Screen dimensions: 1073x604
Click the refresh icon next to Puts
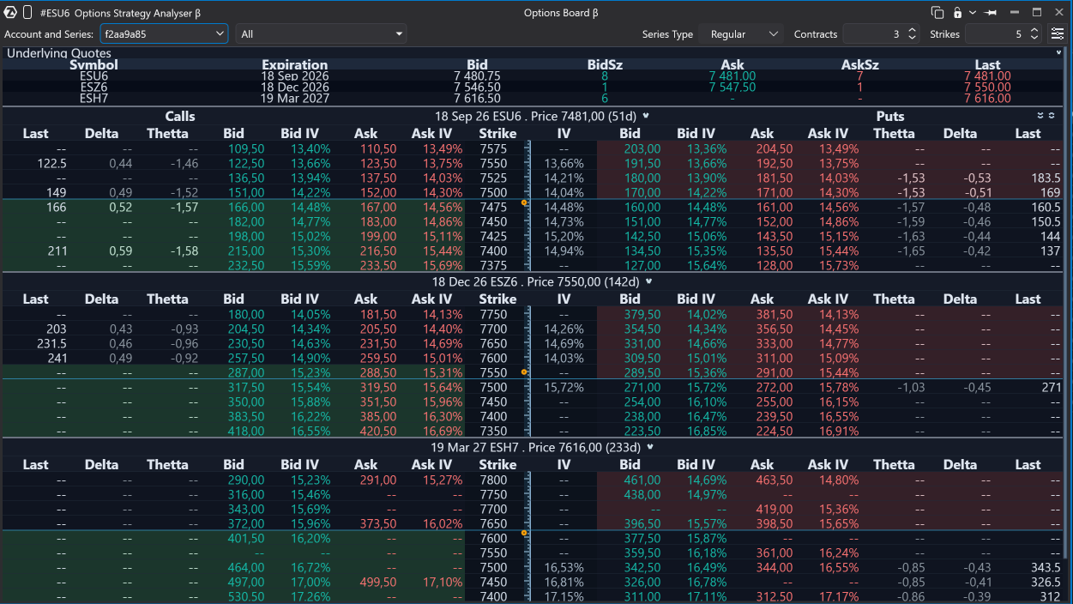click(x=1052, y=116)
